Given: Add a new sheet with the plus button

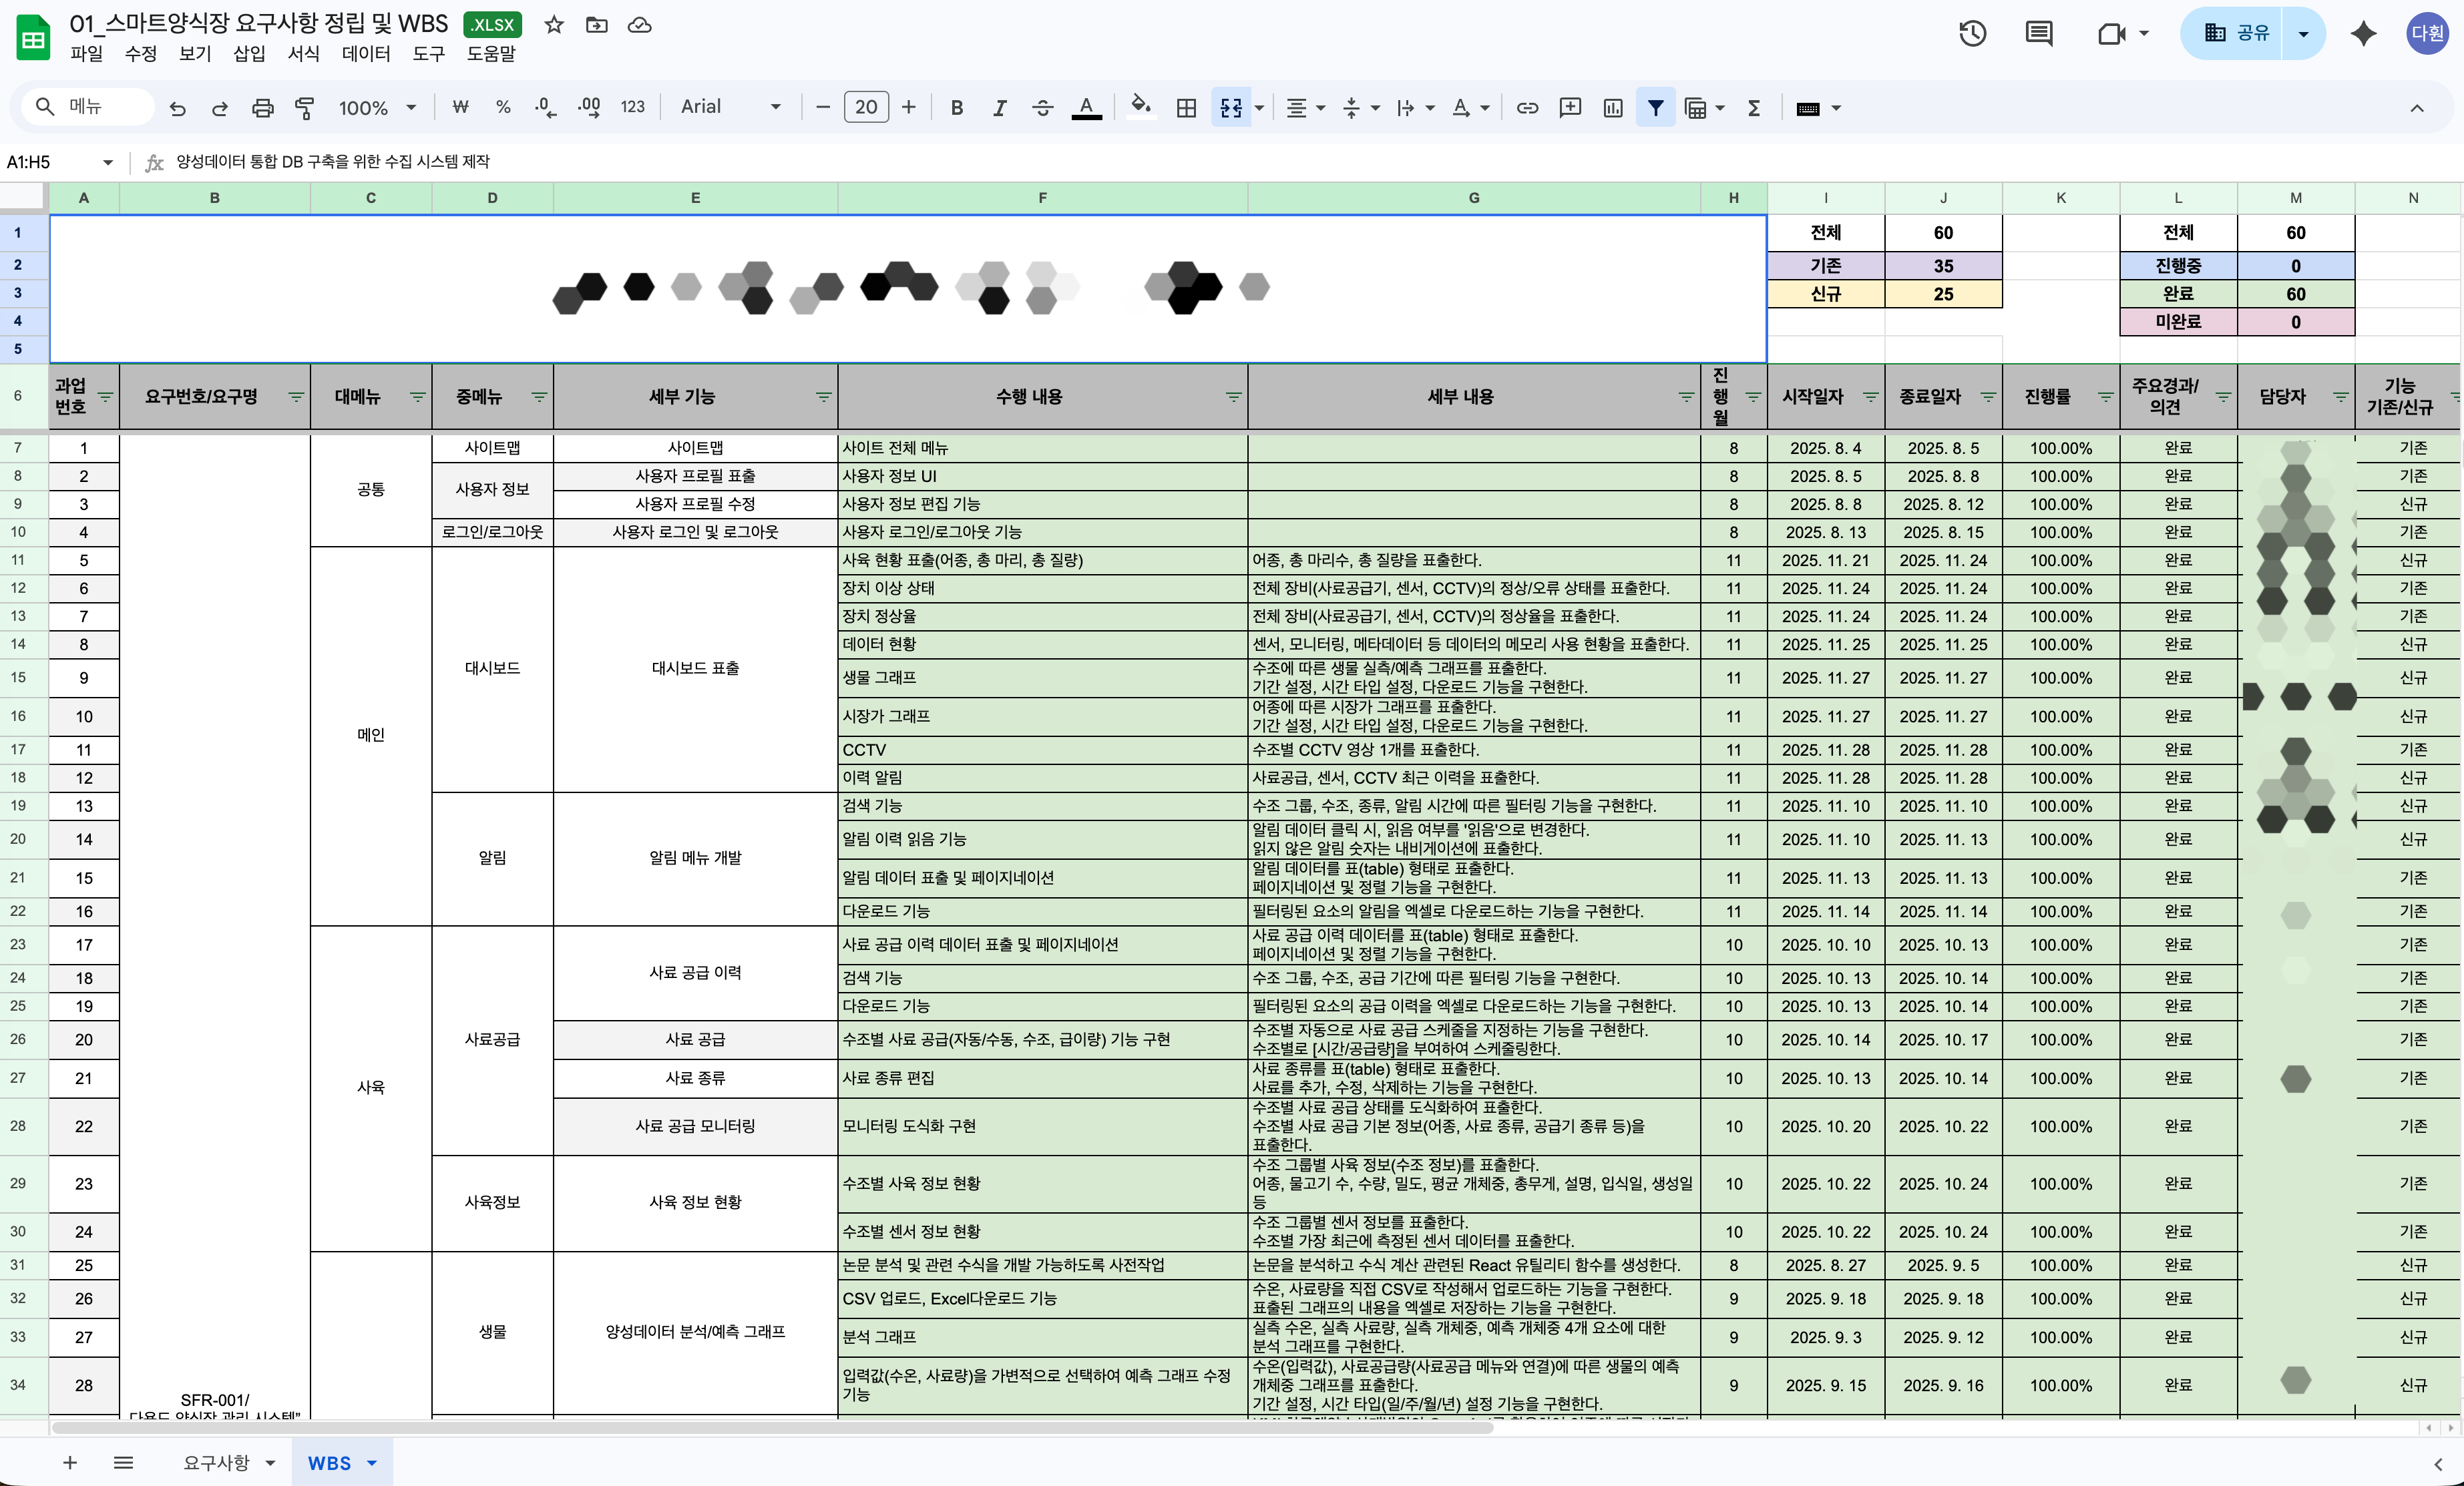Looking at the screenshot, I should pos(69,1462).
